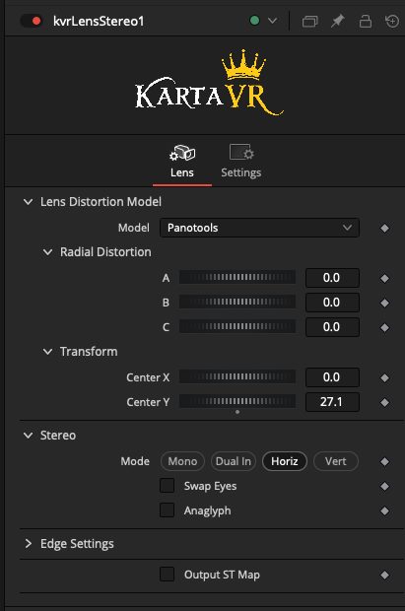This screenshot has width=405, height=611.
Task: Click the Center X value field
Action: point(332,377)
